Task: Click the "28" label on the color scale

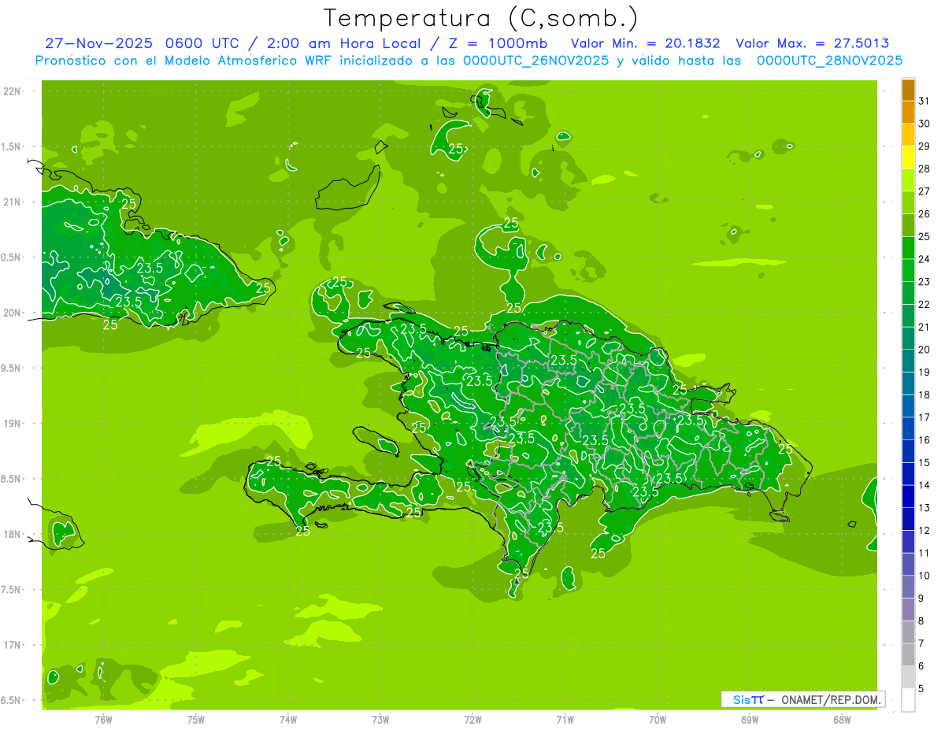Action: tap(925, 169)
